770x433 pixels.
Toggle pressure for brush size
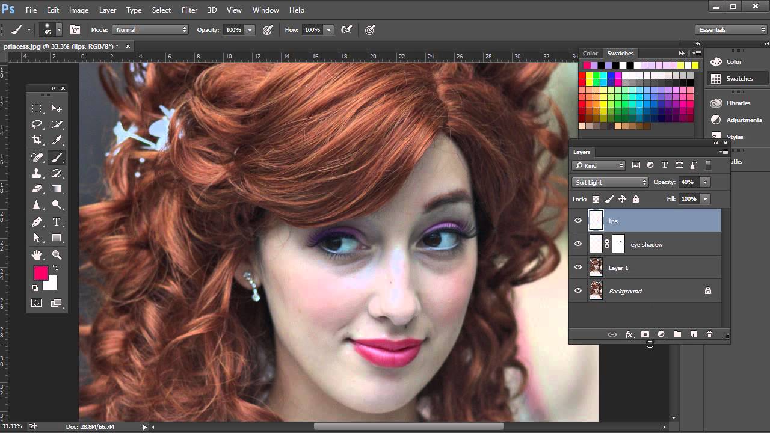point(370,29)
